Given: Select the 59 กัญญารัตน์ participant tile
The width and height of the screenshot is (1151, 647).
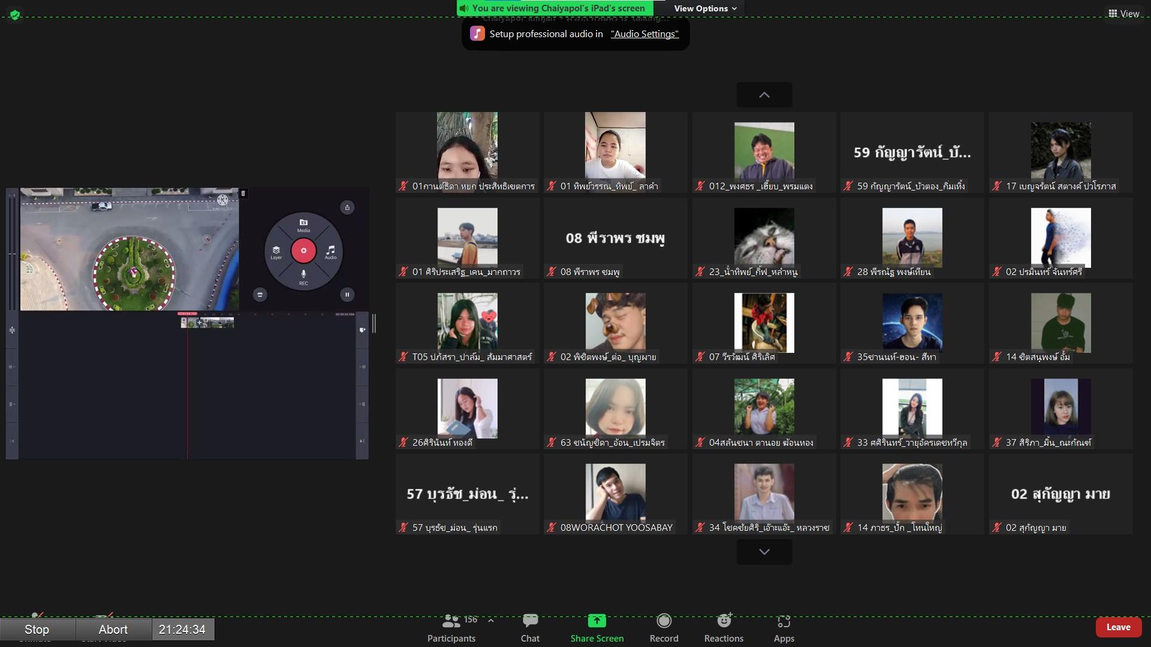Looking at the screenshot, I should click(x=912, y=152).
